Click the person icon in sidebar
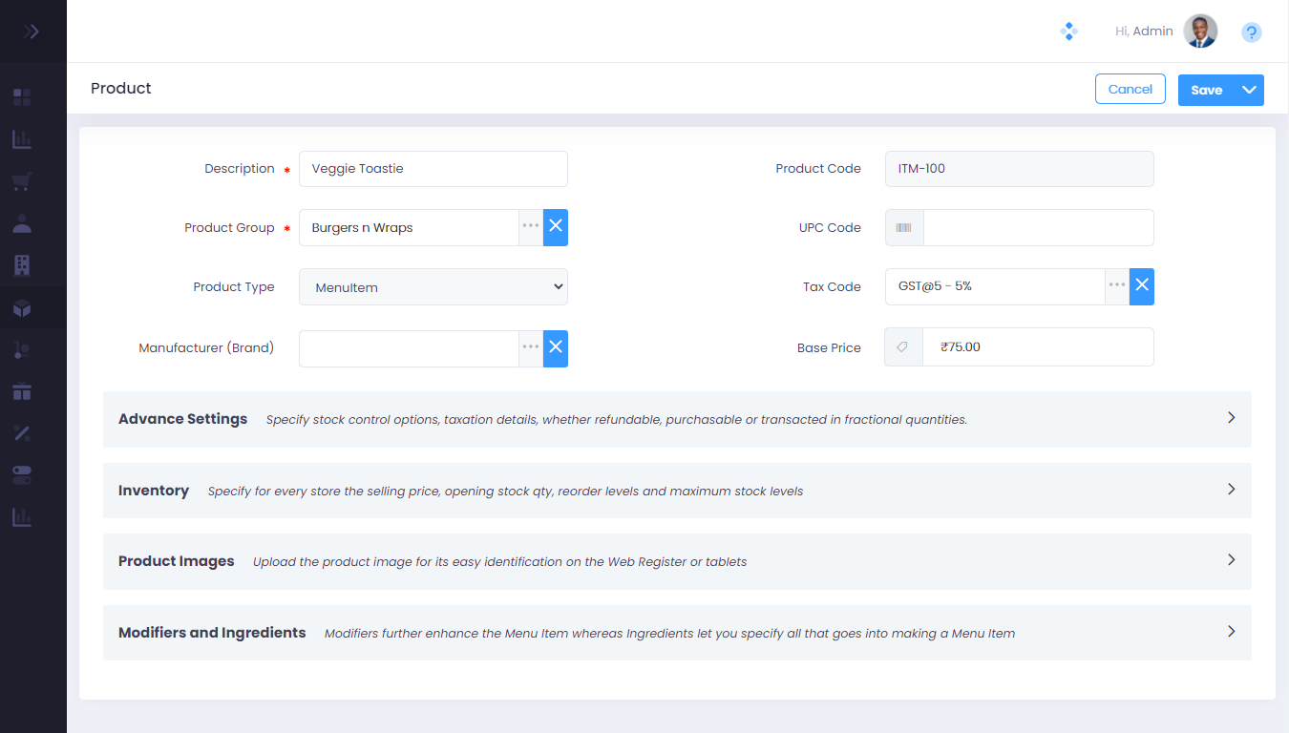This screenshot has width=1289, height=733. [x=22, y=224]
